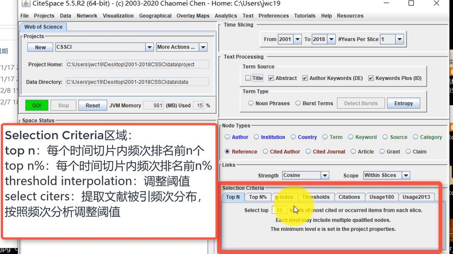Open the Resources menu

(x=350, y=16)
